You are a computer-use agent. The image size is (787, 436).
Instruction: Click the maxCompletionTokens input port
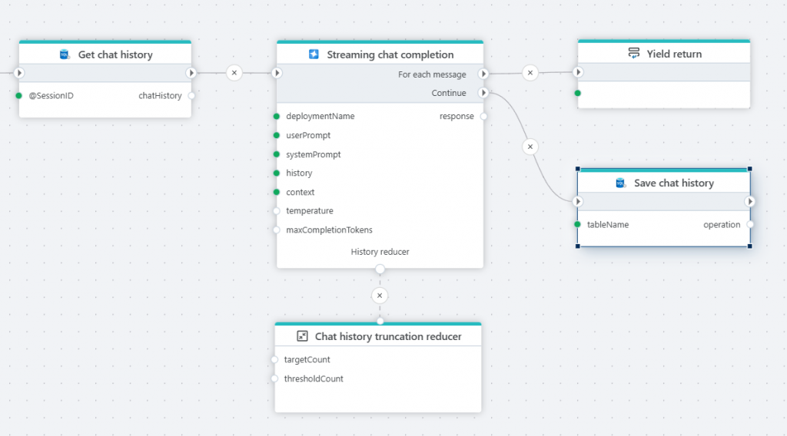(277, 230)
